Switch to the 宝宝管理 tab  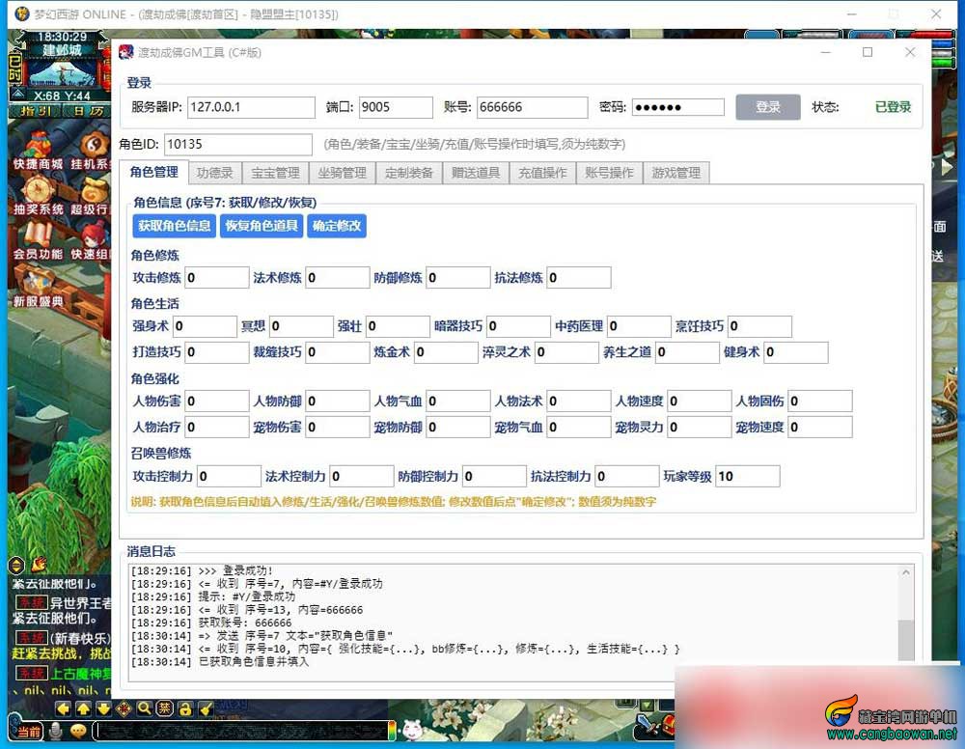[x=275, y=173]
